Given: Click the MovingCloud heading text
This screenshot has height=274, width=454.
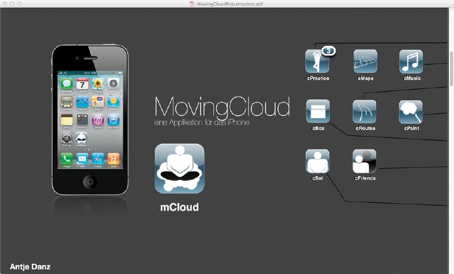Looking at the screenshot, I should [222, 107].
